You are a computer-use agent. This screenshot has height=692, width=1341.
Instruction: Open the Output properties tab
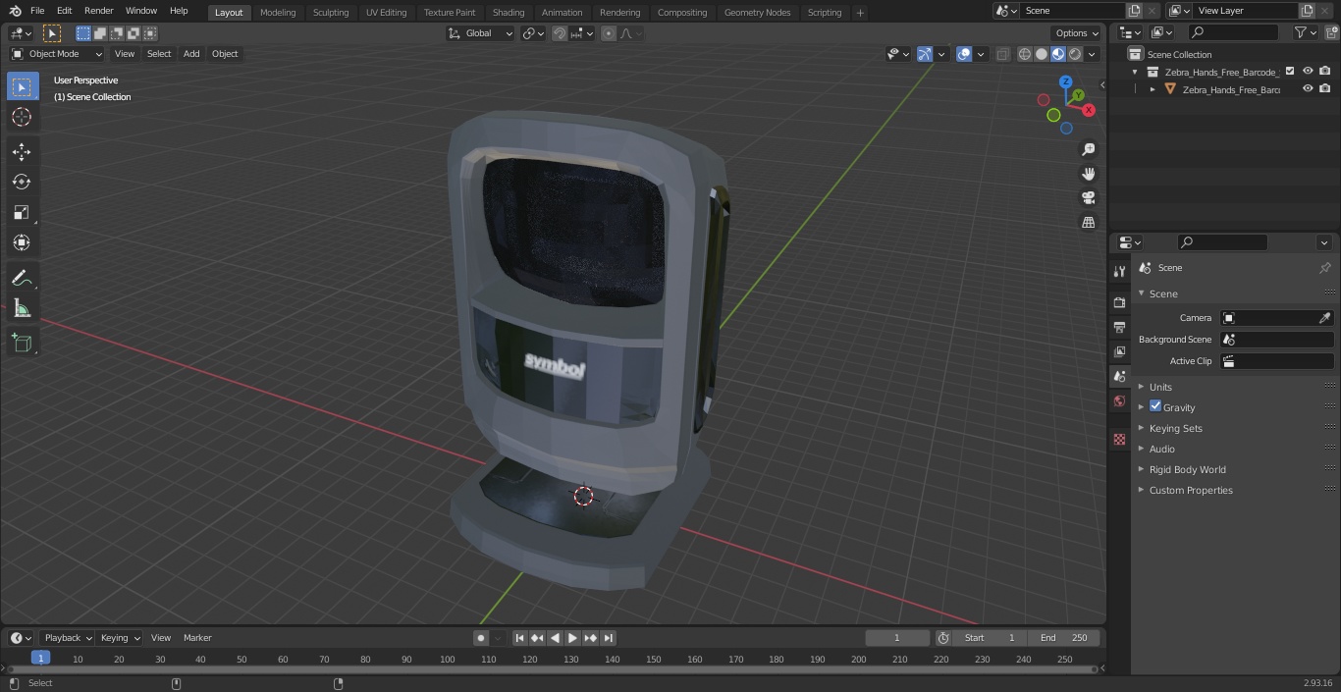tap(1119, 327)
